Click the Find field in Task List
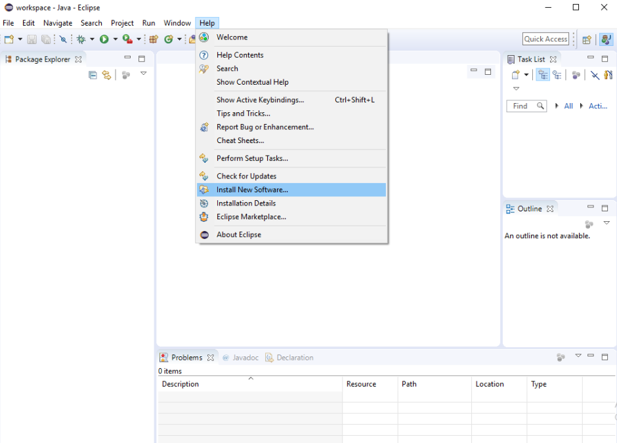 point(526,106)
